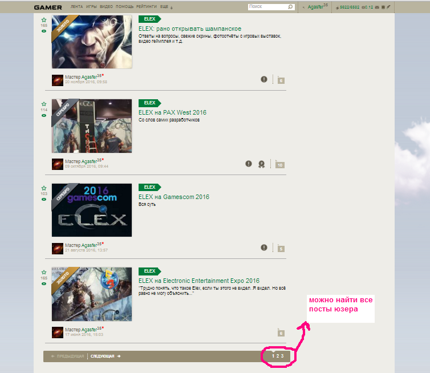This screenshot has width=430, height=373.
Task: Click the pencil icon in header
Action: [389, 7]
